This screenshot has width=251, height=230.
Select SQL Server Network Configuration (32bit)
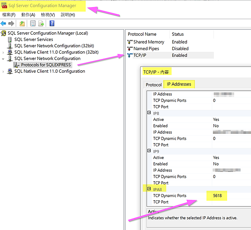[x=54, y=46]
